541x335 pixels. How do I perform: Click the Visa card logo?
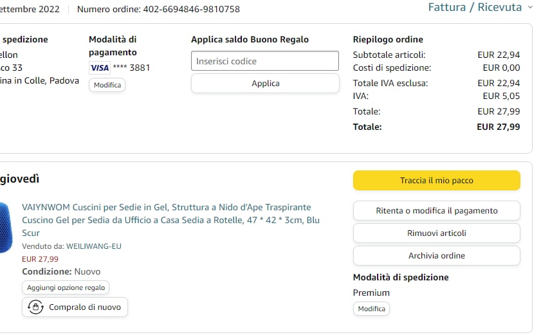point(99,68)
